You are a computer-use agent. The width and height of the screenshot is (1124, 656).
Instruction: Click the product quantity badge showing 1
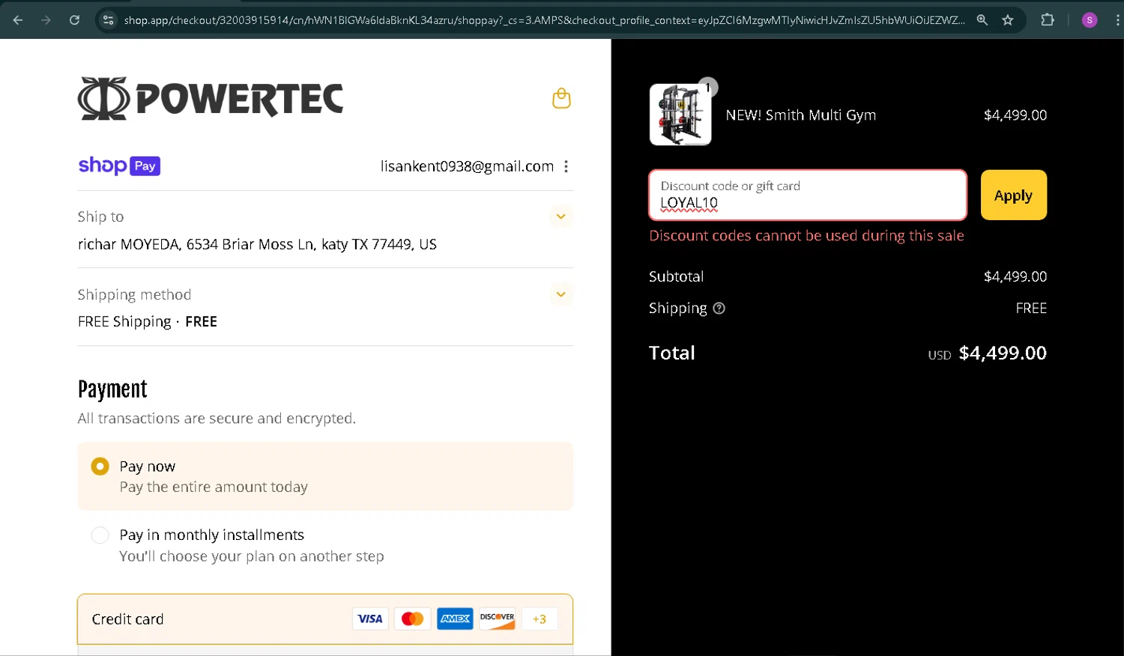707,88
